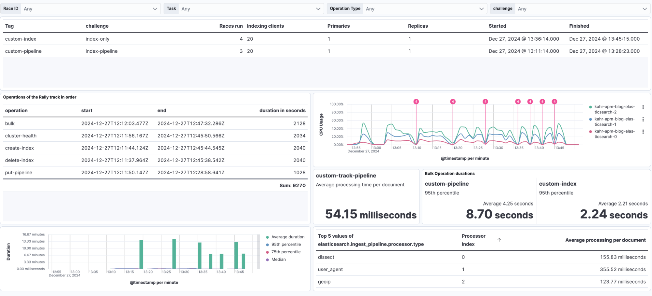Click the first pink annotation marker near 13:10
The height and width of the screenshot is (296, 652).
[416, 102]
